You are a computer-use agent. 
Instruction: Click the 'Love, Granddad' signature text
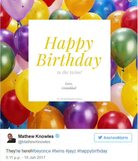point(69,86)
